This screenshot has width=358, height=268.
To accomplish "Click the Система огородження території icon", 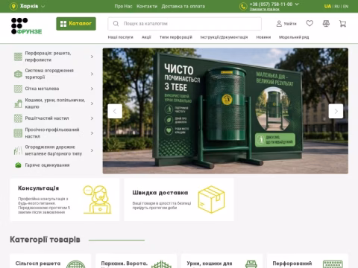I will [18, 74].
